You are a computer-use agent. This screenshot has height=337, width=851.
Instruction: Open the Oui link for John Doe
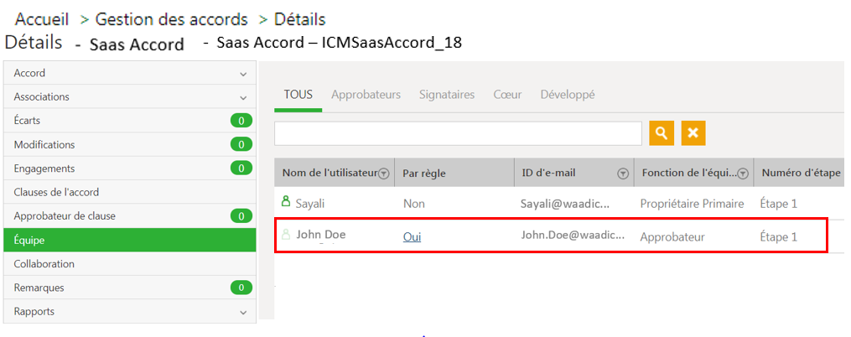tap(412, 237)
